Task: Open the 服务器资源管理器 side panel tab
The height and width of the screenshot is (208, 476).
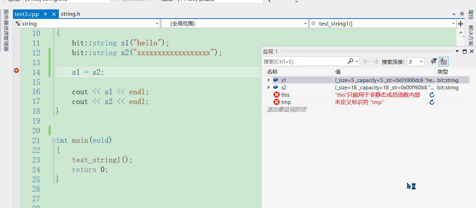Action: 6,30
